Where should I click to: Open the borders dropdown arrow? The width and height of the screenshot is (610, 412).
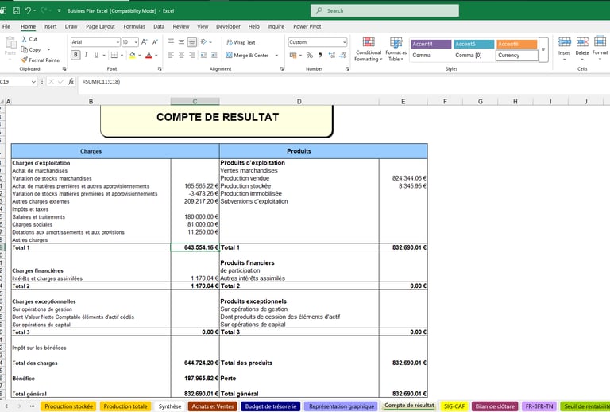pyautogui.click(x=122, y=56)
